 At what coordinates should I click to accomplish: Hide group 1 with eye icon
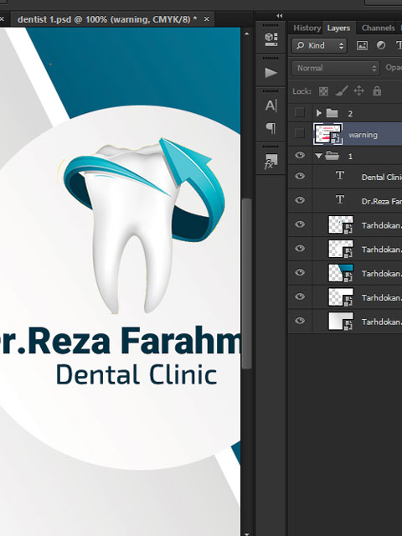[x=300, y=155]
